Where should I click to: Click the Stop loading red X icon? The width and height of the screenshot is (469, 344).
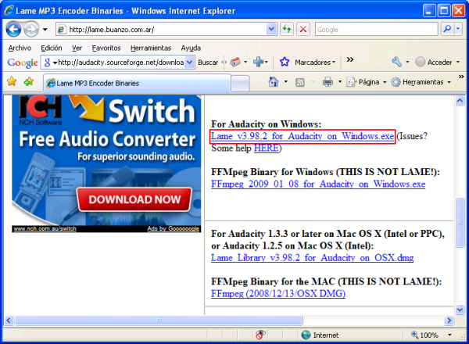pos(303,29)
